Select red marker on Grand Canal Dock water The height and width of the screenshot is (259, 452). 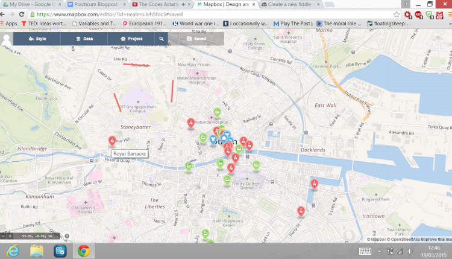click(314, 184)
